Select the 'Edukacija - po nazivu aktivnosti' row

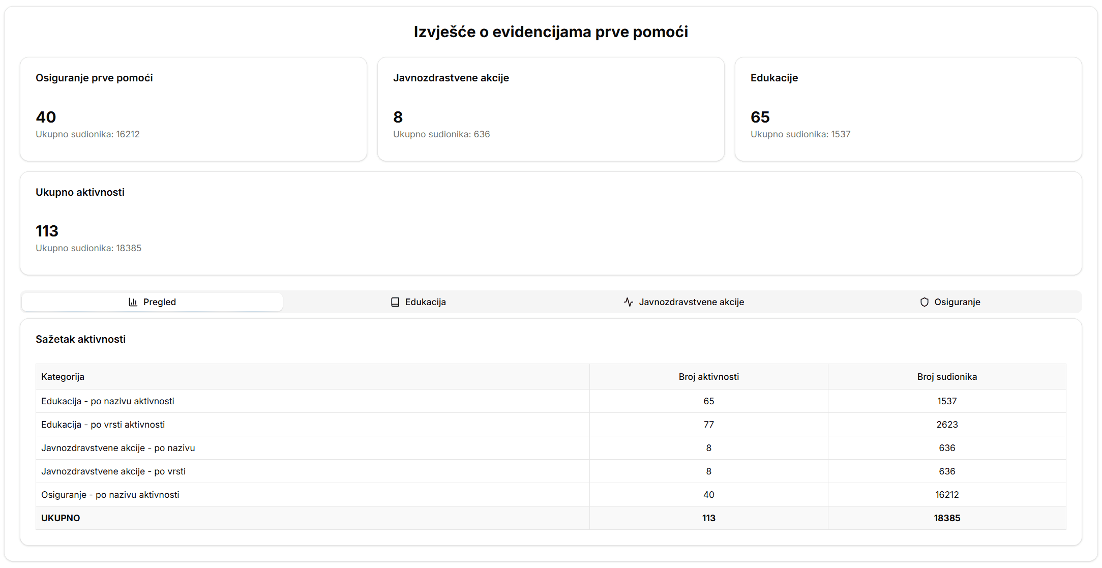click(108, 401)
